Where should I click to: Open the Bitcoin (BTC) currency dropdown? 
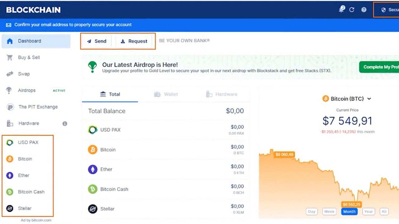pos(347,99)
